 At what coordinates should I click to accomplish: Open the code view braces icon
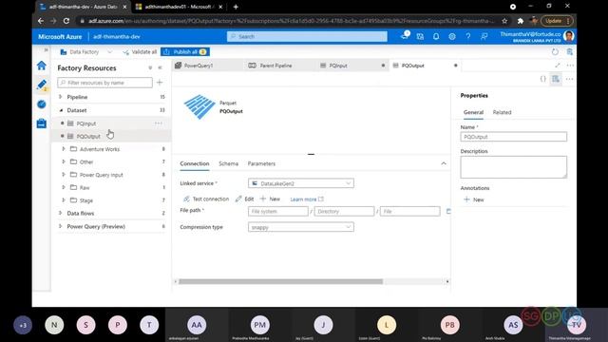[x=542, y=79]
